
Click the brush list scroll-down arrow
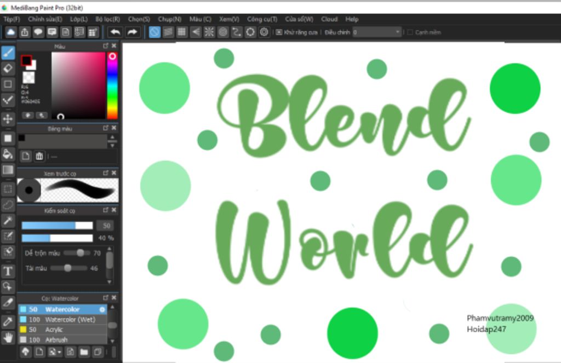pos(112,341)
